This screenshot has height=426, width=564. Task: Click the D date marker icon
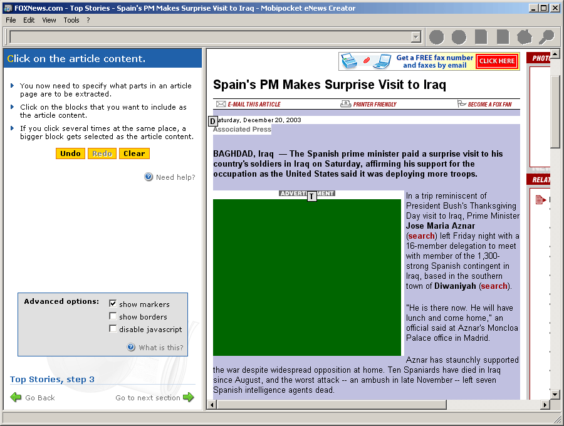(x=212, y=121)
